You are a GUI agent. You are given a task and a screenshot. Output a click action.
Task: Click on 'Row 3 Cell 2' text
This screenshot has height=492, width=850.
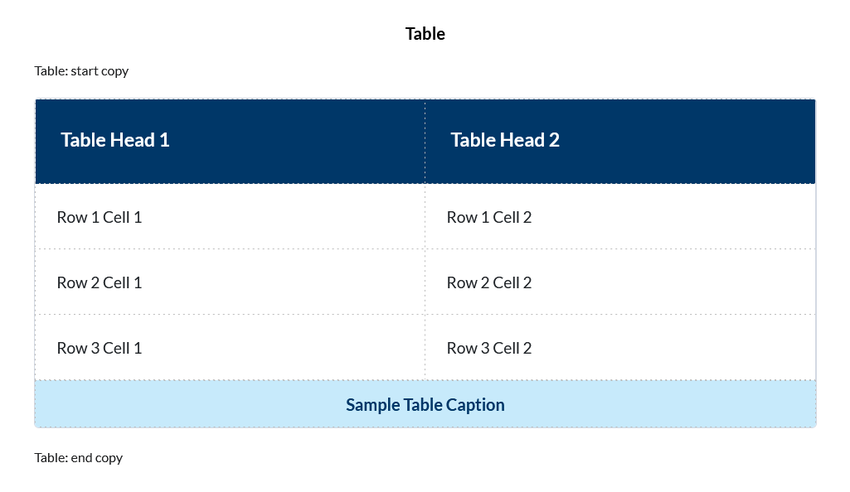point(489,349)
